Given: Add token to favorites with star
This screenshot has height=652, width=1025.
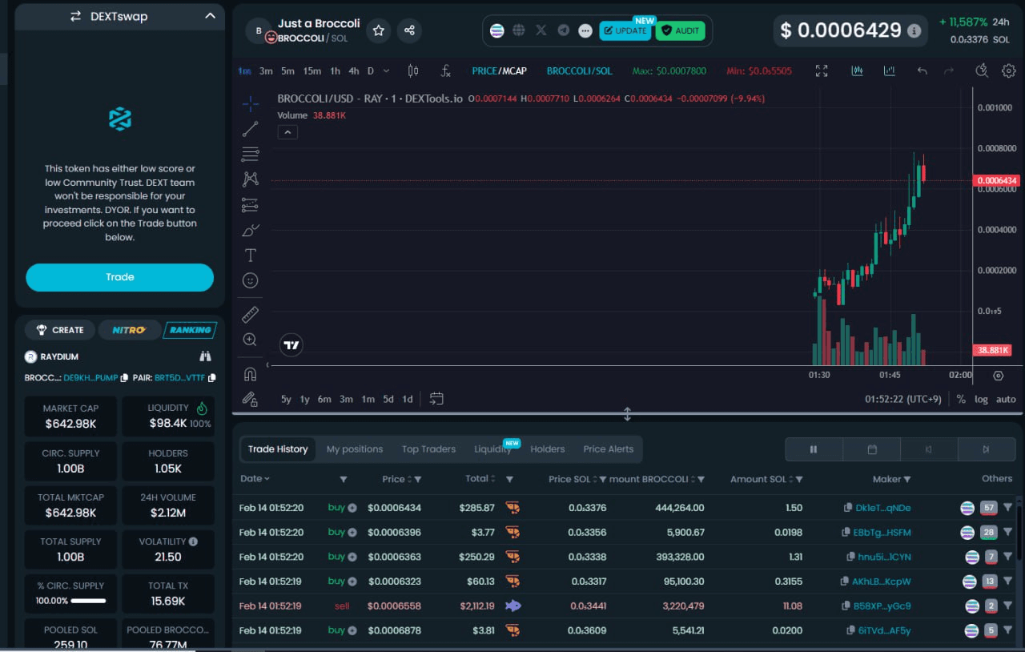Looking at the screenshot, I should click(379, 30).
